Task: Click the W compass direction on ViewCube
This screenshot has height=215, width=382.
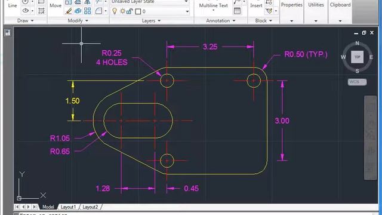Action: (343, 57)
